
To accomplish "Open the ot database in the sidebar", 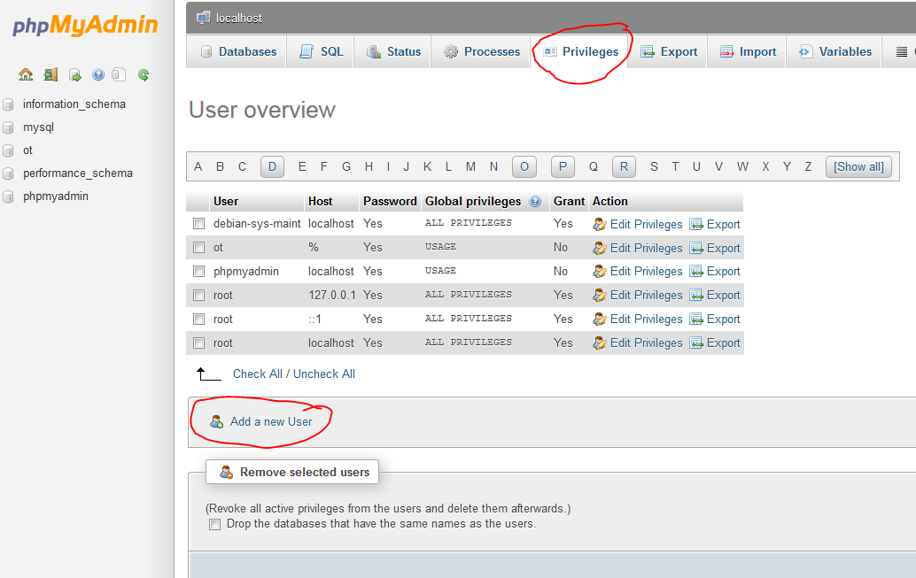I will (27, 150).
